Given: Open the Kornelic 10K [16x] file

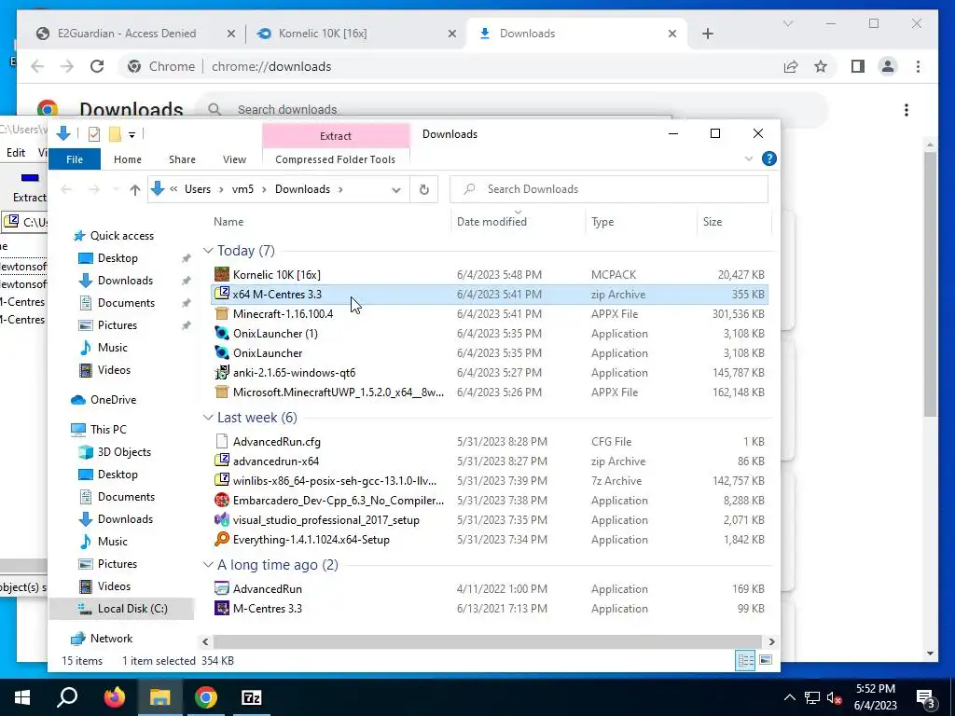Looking at the screenshot, I should click(x=276, y=275).
